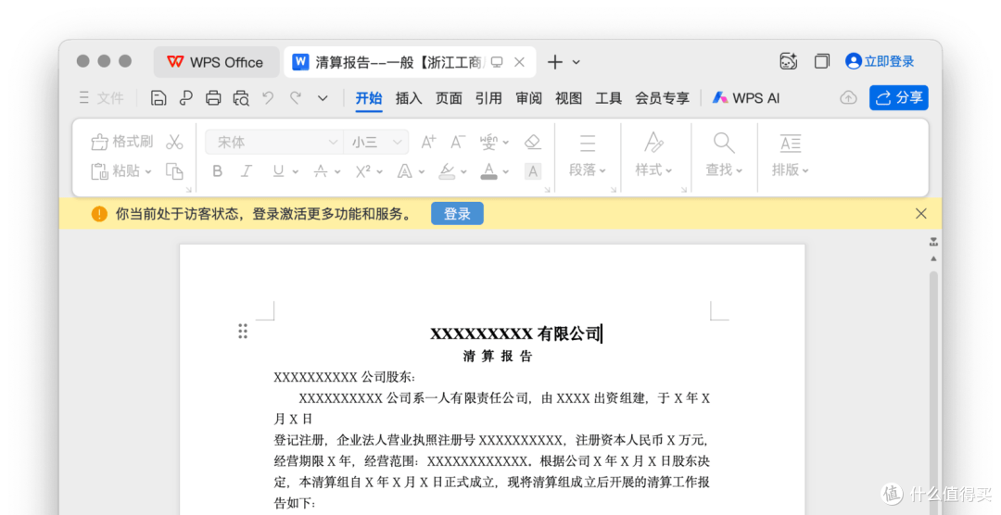Click the character shading A icon
1001x515 pixels.
tap(532, 171)
